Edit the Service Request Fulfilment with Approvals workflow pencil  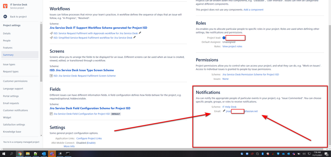click(140, 33)
